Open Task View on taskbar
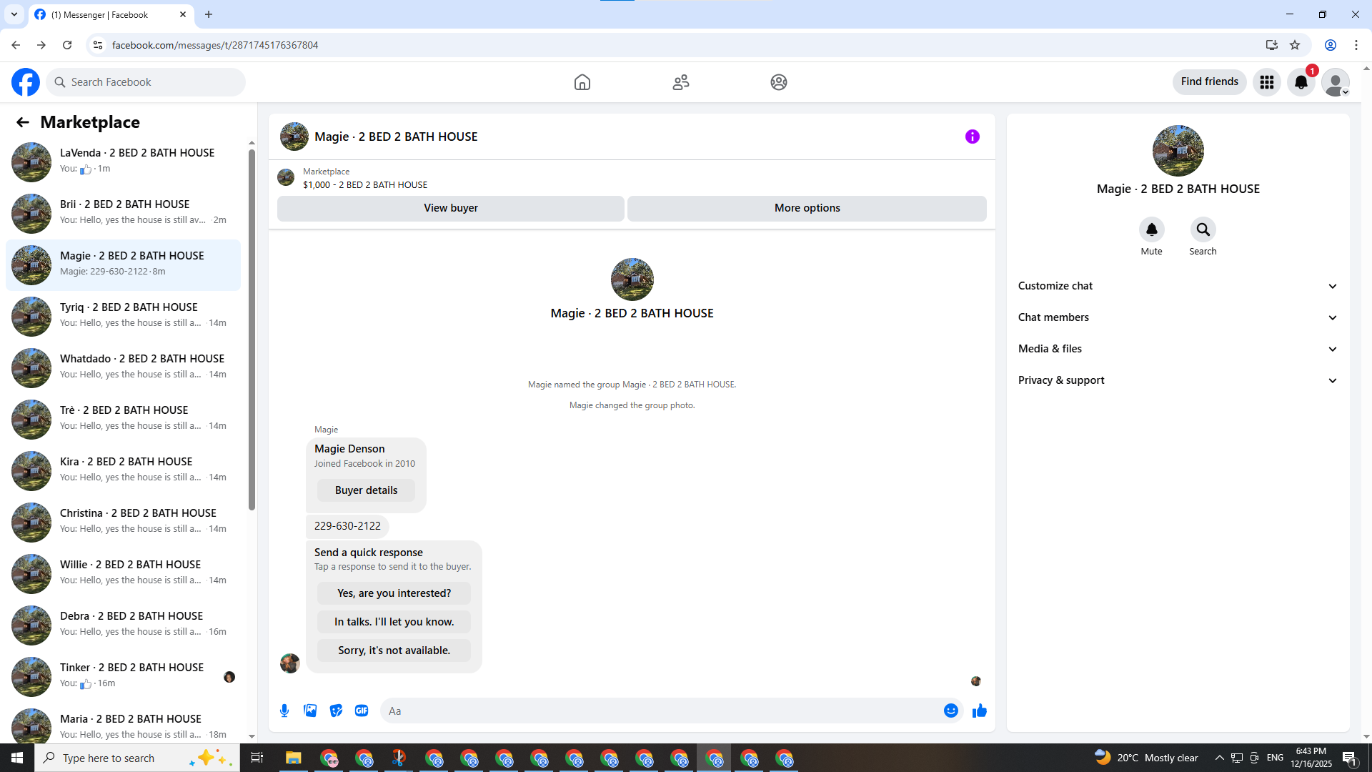The height and width of the screenshot is (772, 1372). point(257,758)
